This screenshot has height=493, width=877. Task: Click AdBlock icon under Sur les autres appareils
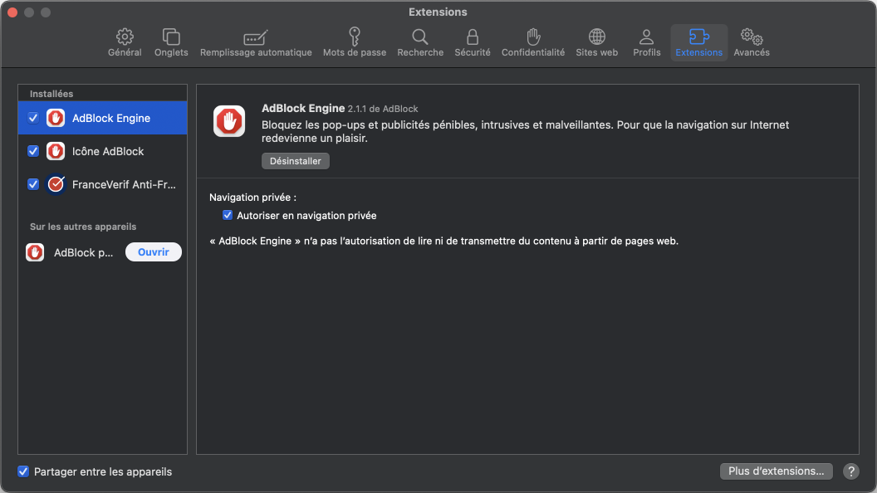point(35,252)
